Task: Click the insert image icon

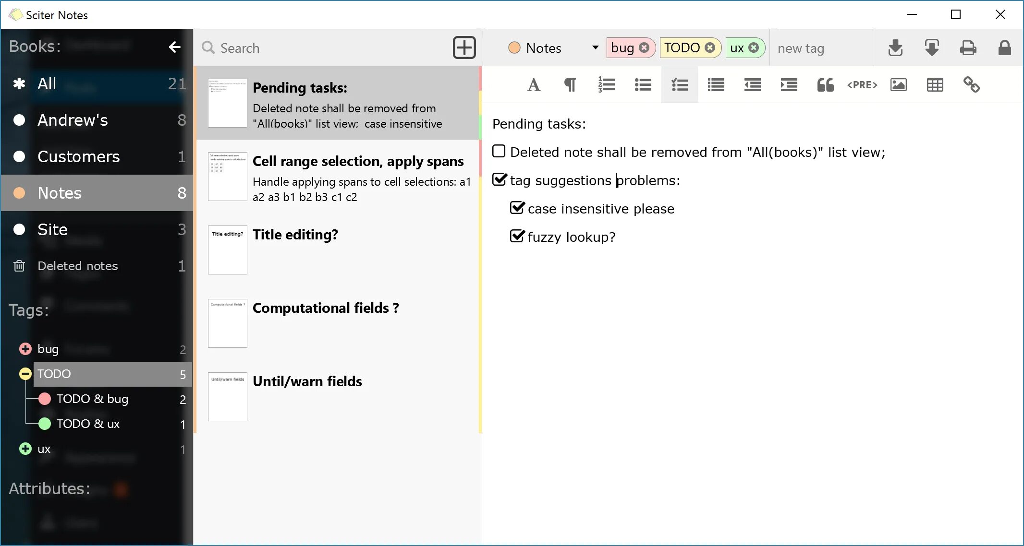Action: (x=898, y=85)
